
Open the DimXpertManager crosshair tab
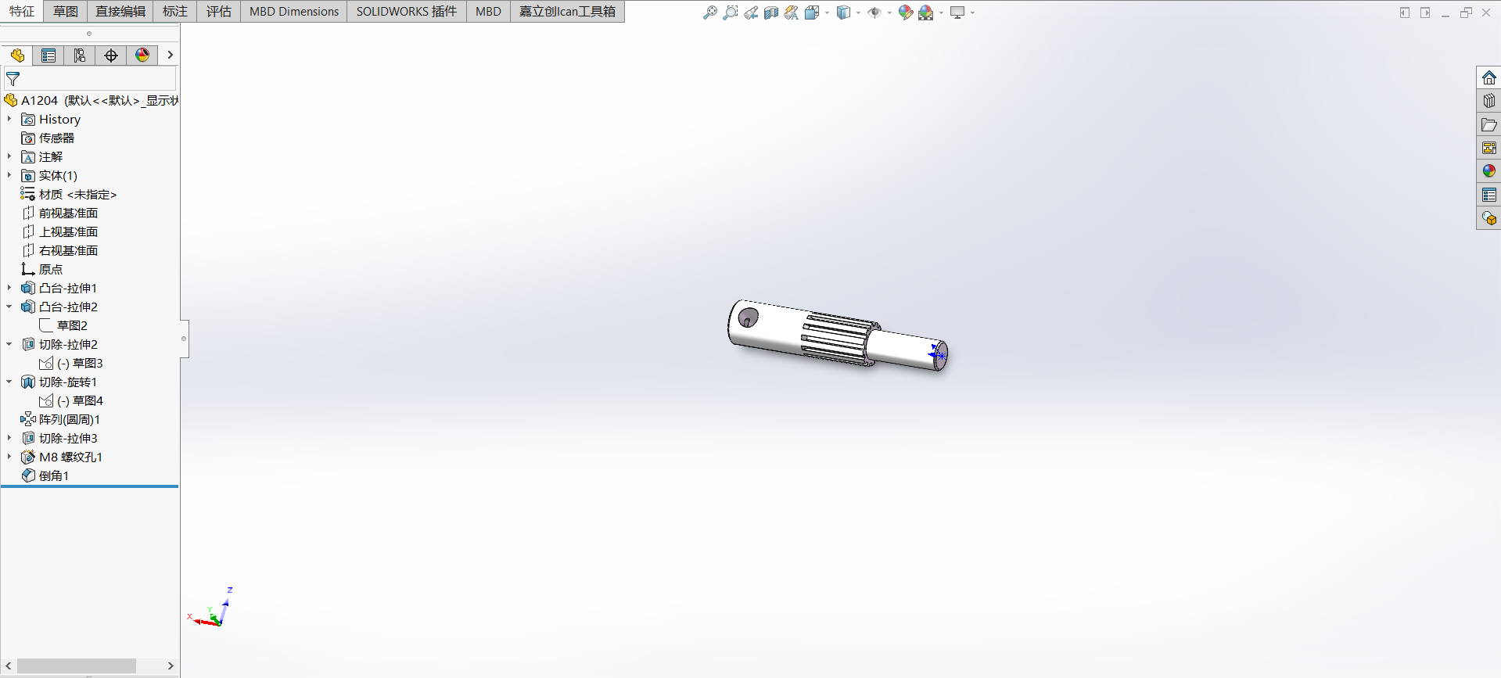tap(111, 56)
